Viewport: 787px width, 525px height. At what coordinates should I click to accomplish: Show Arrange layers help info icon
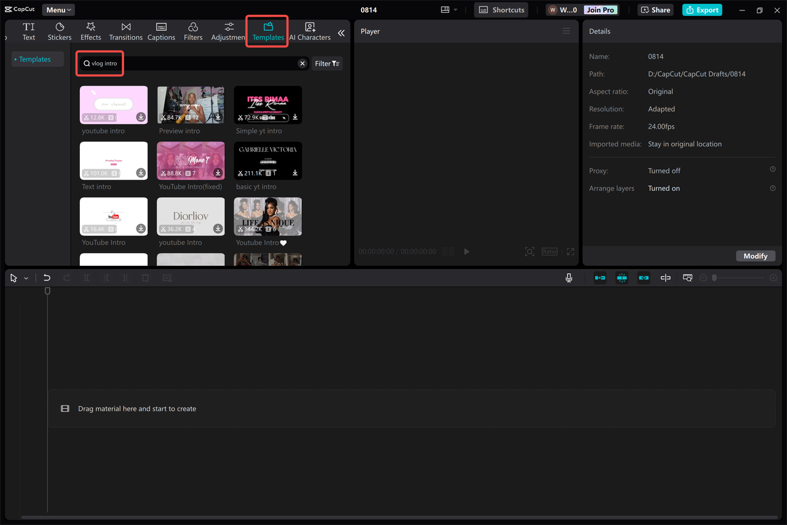[x=773, y=188]
